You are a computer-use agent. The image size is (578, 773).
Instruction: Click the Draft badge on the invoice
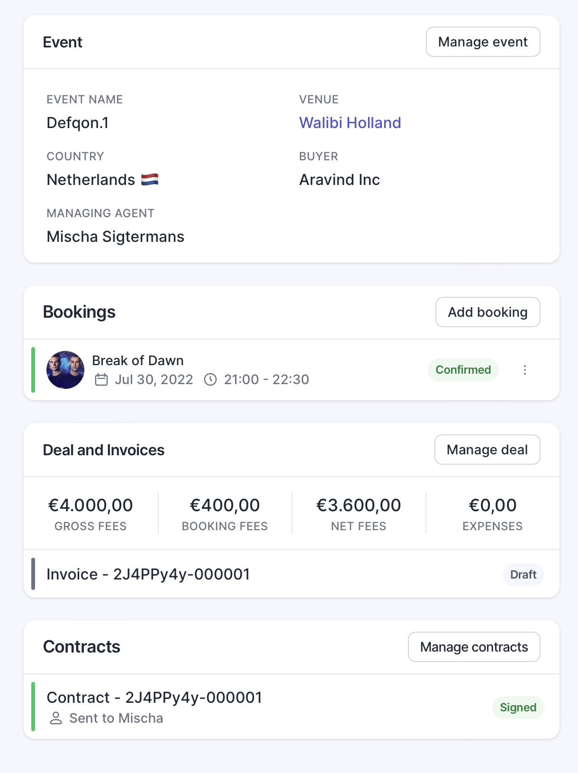pyautogui.click(x=523, y=574)
